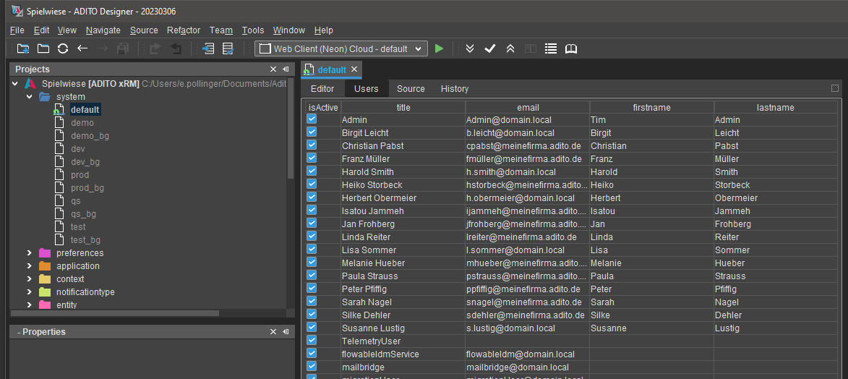Toggle isActive checkbox for Heiko Storbeck

(x=312, y=184)
